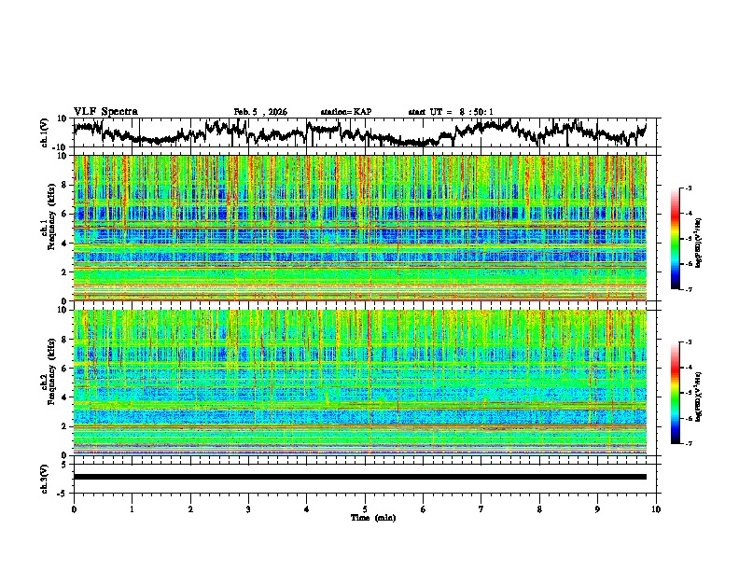739x571 pixels.
Task: Click the "2" kHz tick of ch.1 spectrogram
Action: coord(65,272)
